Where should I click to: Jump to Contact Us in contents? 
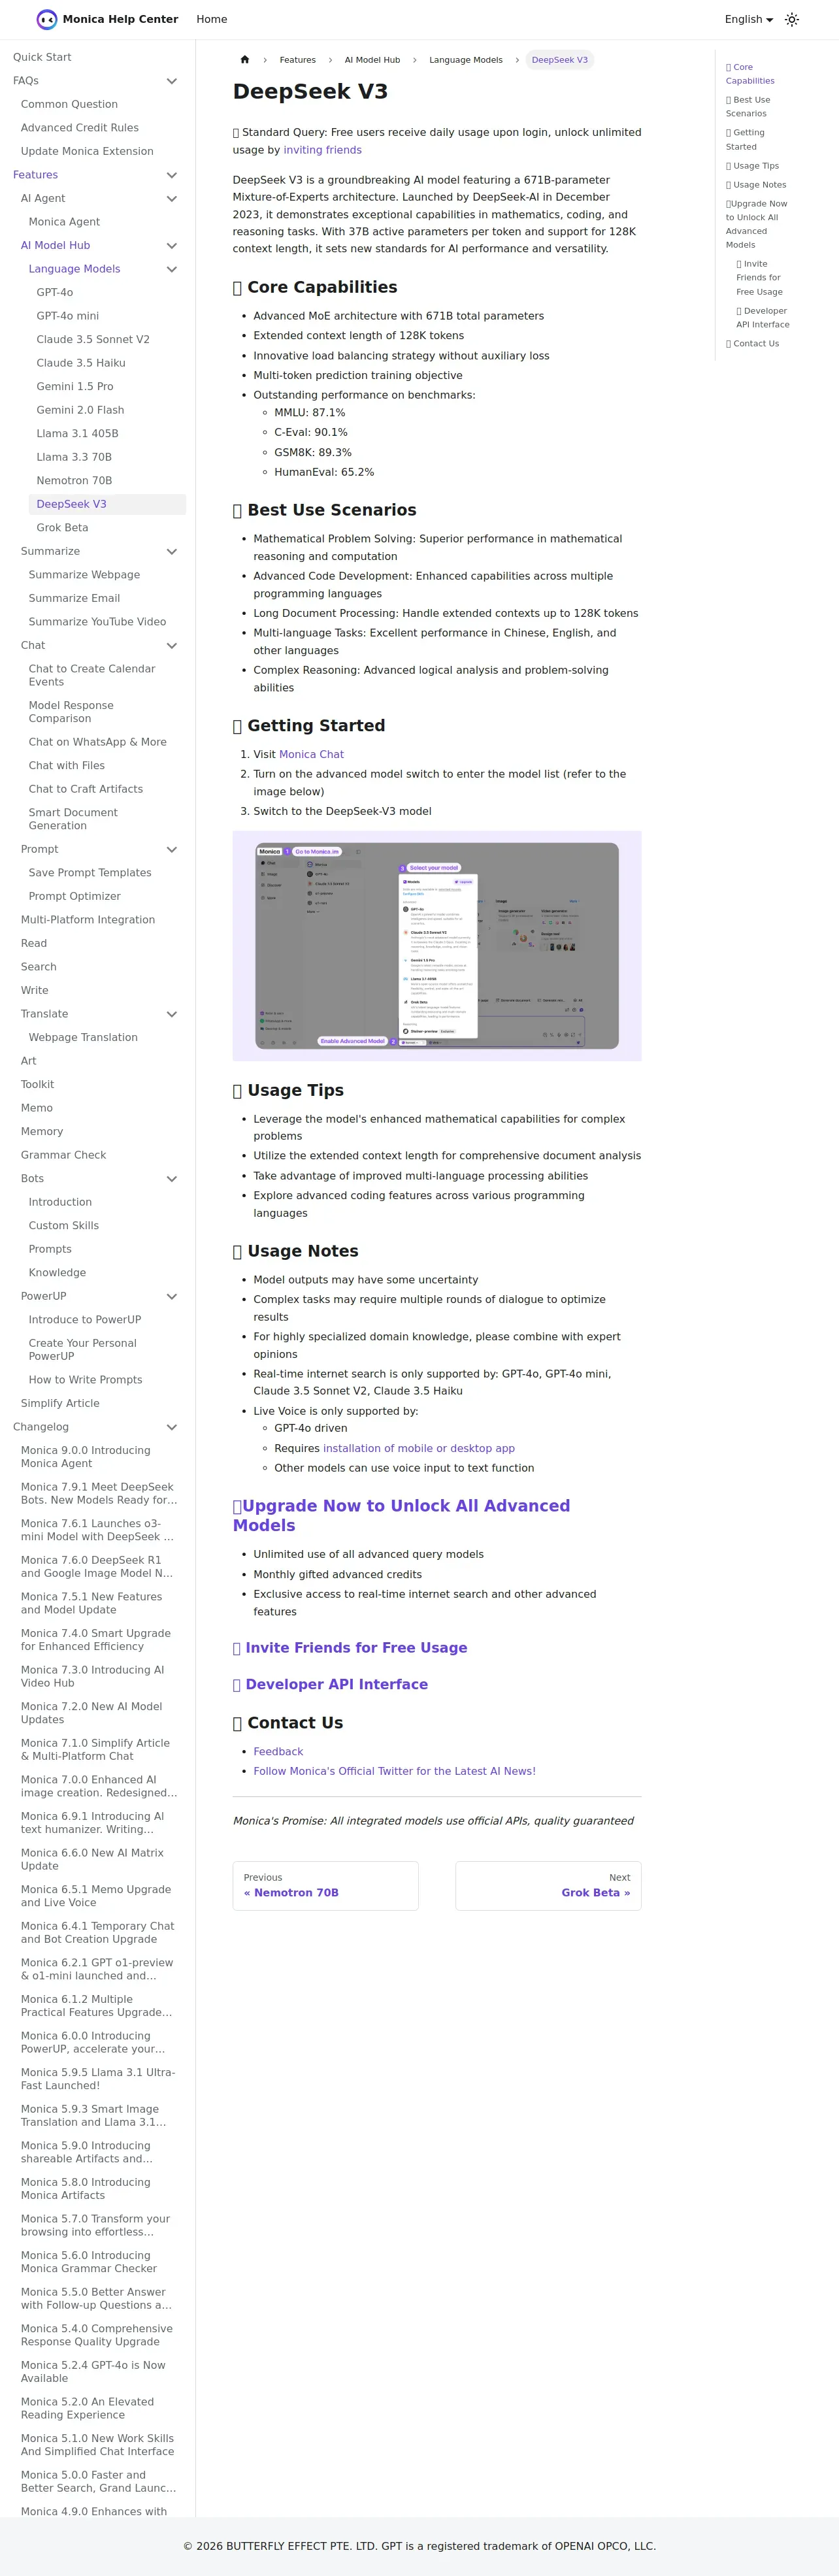point(752,344)
